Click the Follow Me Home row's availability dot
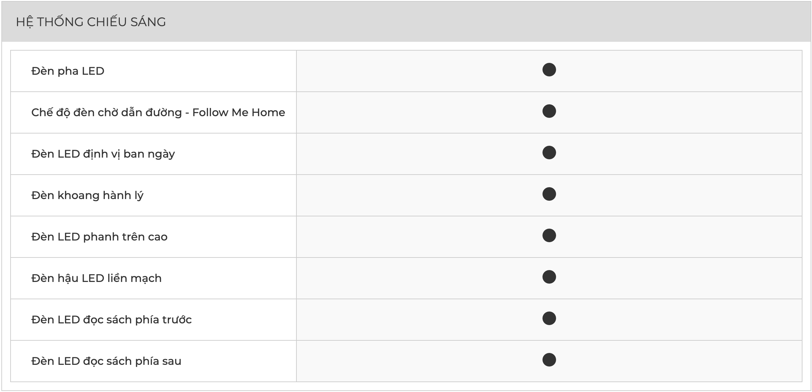Screen dimensions: 812x392 click(x=549, y=111)
